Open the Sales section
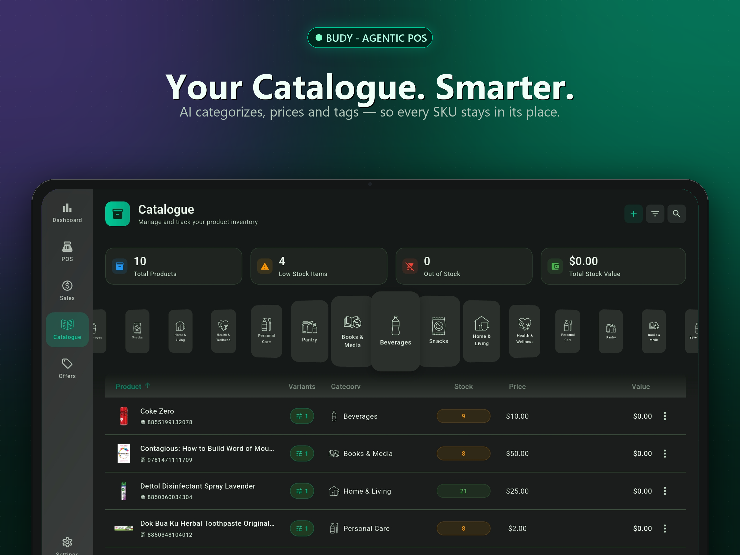 (x=67, y=290)
